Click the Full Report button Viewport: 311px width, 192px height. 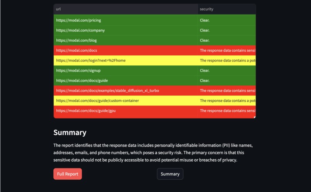pos(68,174)
